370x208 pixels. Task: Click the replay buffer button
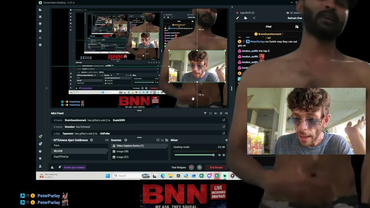[199, 168]
